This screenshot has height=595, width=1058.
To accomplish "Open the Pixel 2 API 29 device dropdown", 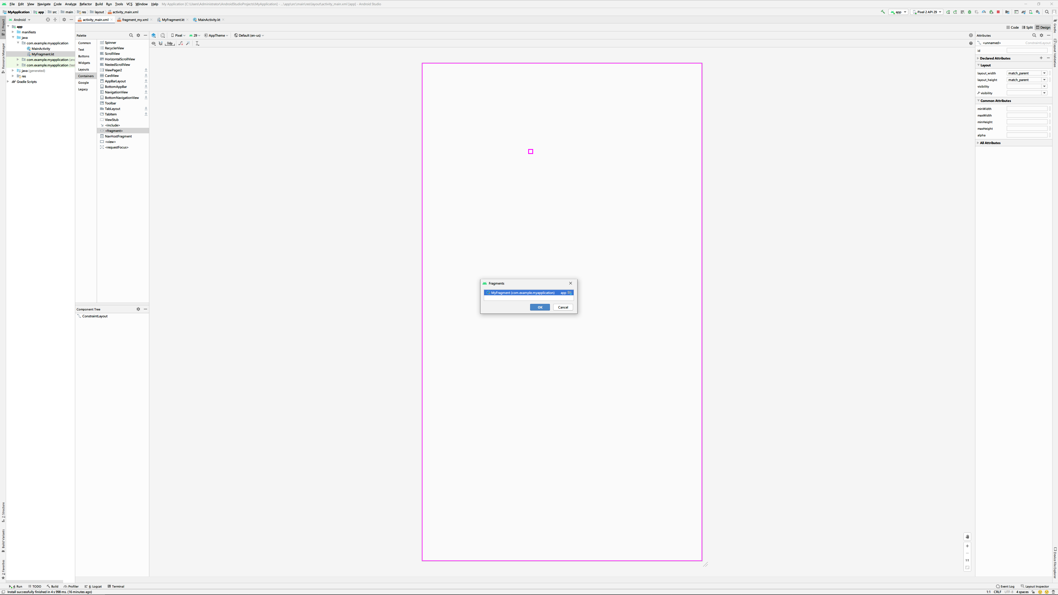I will (x=927, y=12).
